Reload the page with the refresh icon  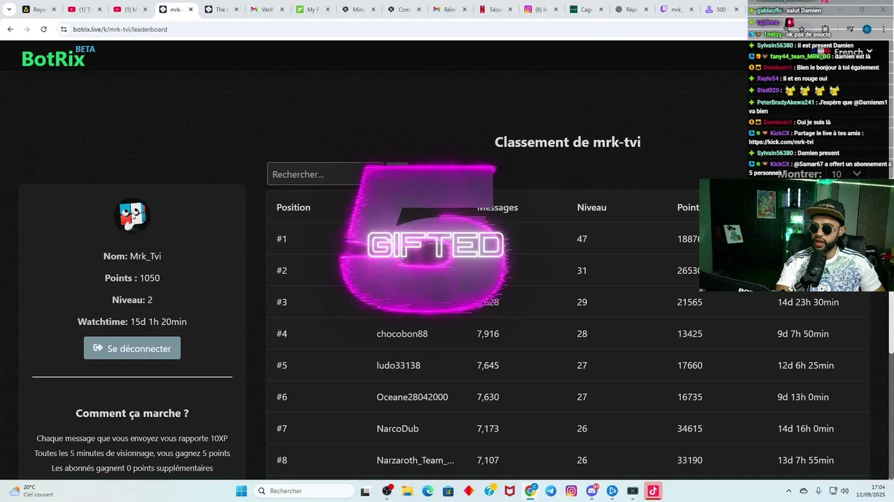tap(43, 29)
